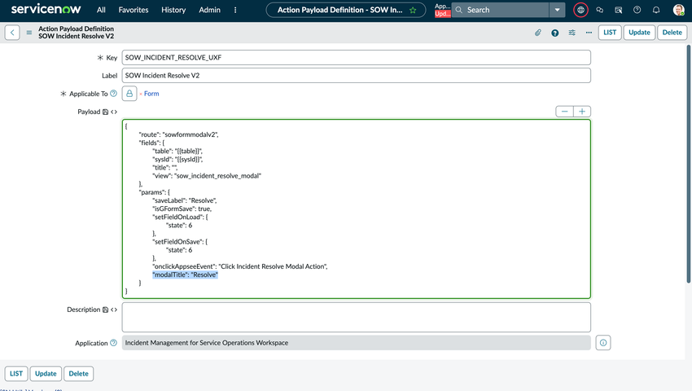
Task: Open the more menus vertical dots
Action: tap(235, 10)
